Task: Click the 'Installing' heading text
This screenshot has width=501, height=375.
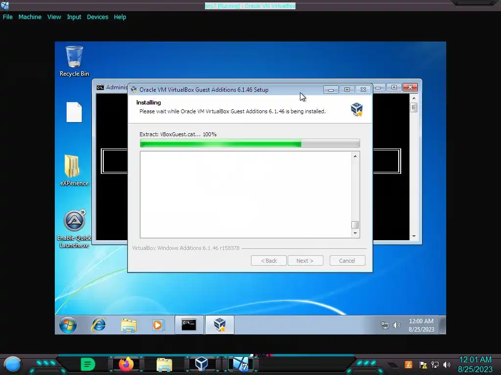Action: (x=149, y=103)
